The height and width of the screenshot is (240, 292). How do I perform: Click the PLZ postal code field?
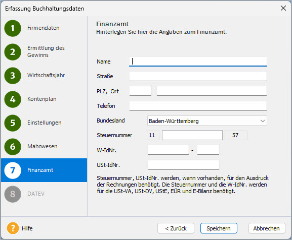click(140, 91)
